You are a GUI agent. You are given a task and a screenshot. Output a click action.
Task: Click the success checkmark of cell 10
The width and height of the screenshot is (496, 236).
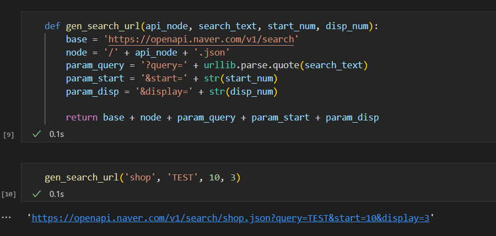pos(37,194)
